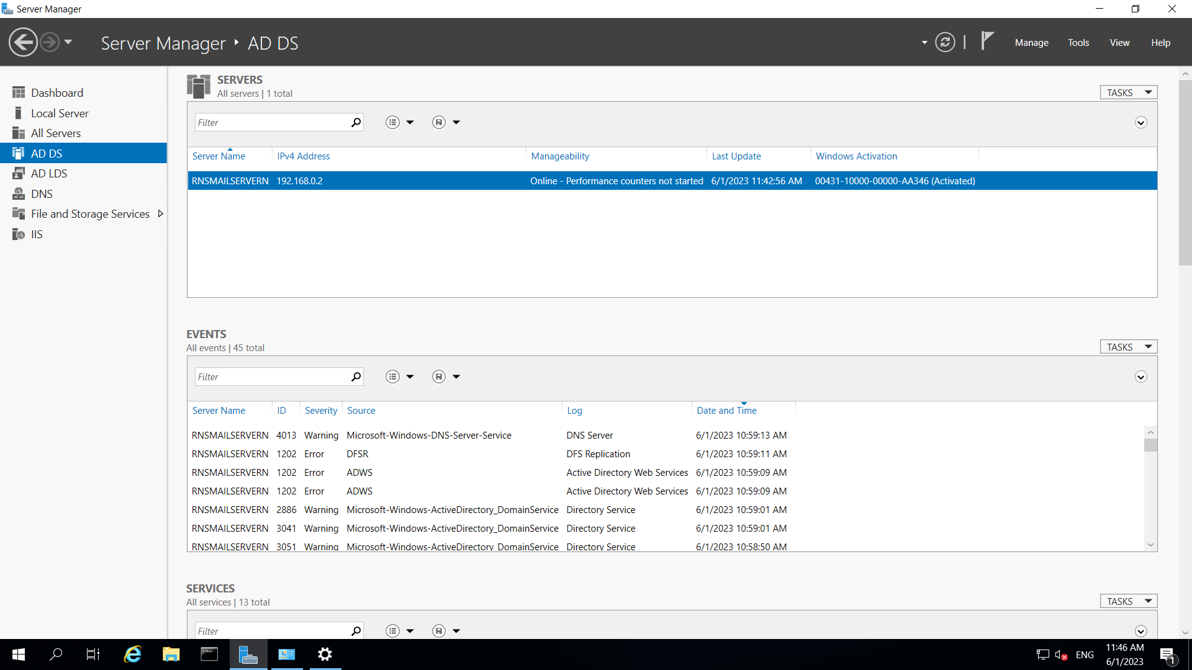This screenshot has width=1192, height=670.
Task: Open dropdown arrow beside Servers save query
Action: tap(456, 123)
